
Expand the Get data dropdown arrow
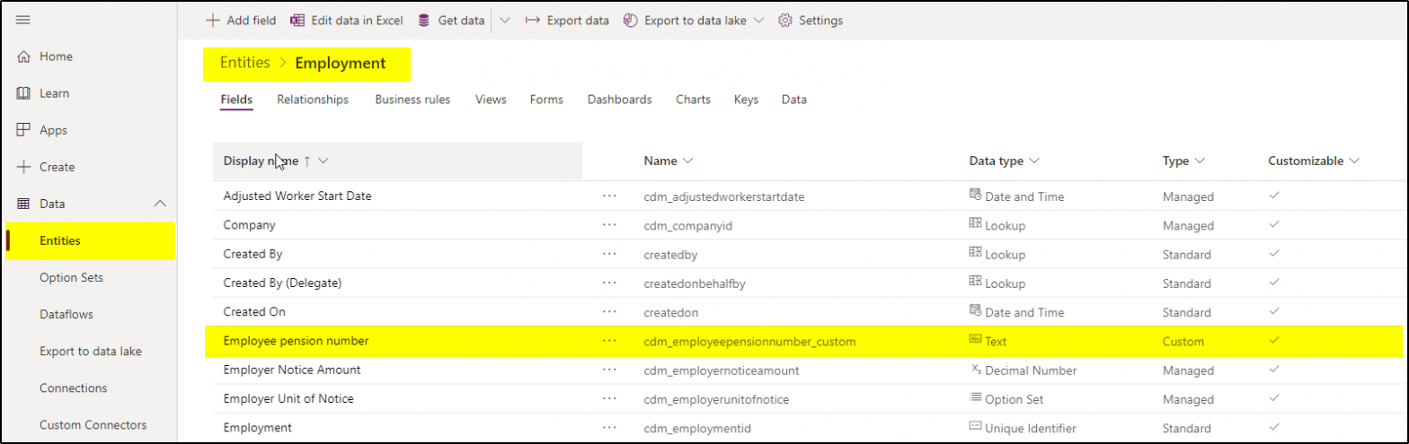click(x=504, y=20)
